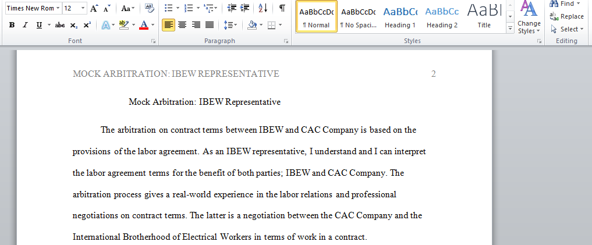Apply red font color
The image size is (592, 245).
coord(144,25)
